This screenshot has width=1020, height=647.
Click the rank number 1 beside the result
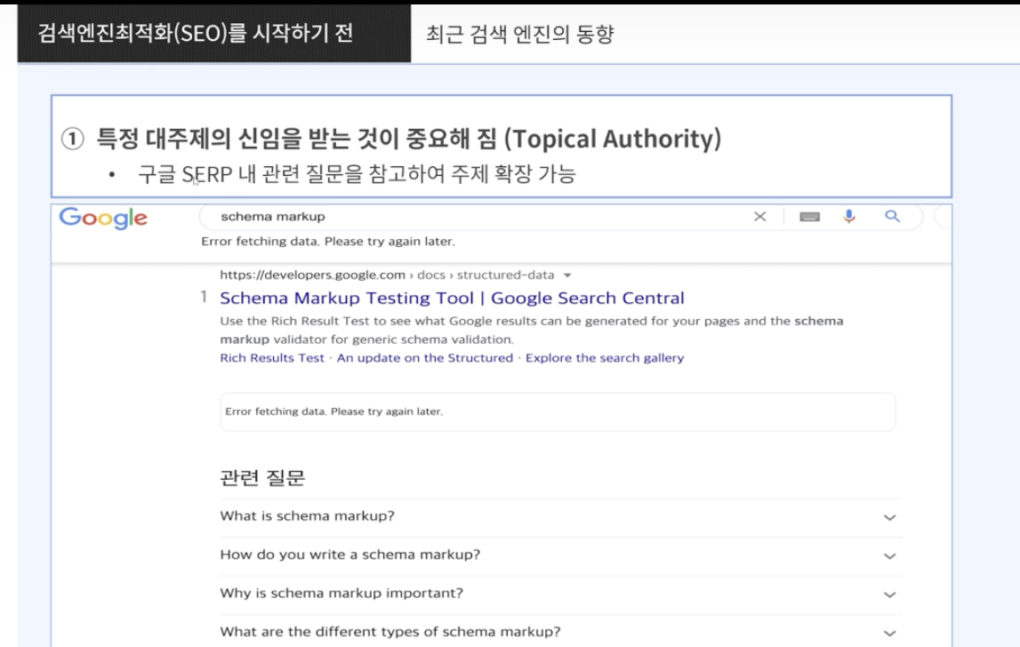click(204, 297)
